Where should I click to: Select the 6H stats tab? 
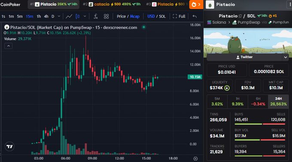tap(258, 102)
